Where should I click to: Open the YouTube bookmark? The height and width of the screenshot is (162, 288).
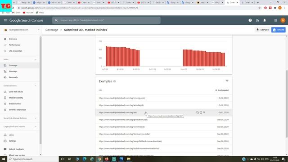pos(28,13)
